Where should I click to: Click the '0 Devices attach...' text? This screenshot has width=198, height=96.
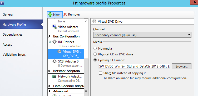click(70, 66)
